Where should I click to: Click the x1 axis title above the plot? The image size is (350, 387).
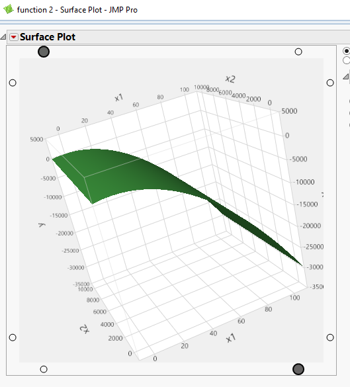point(118,98)
